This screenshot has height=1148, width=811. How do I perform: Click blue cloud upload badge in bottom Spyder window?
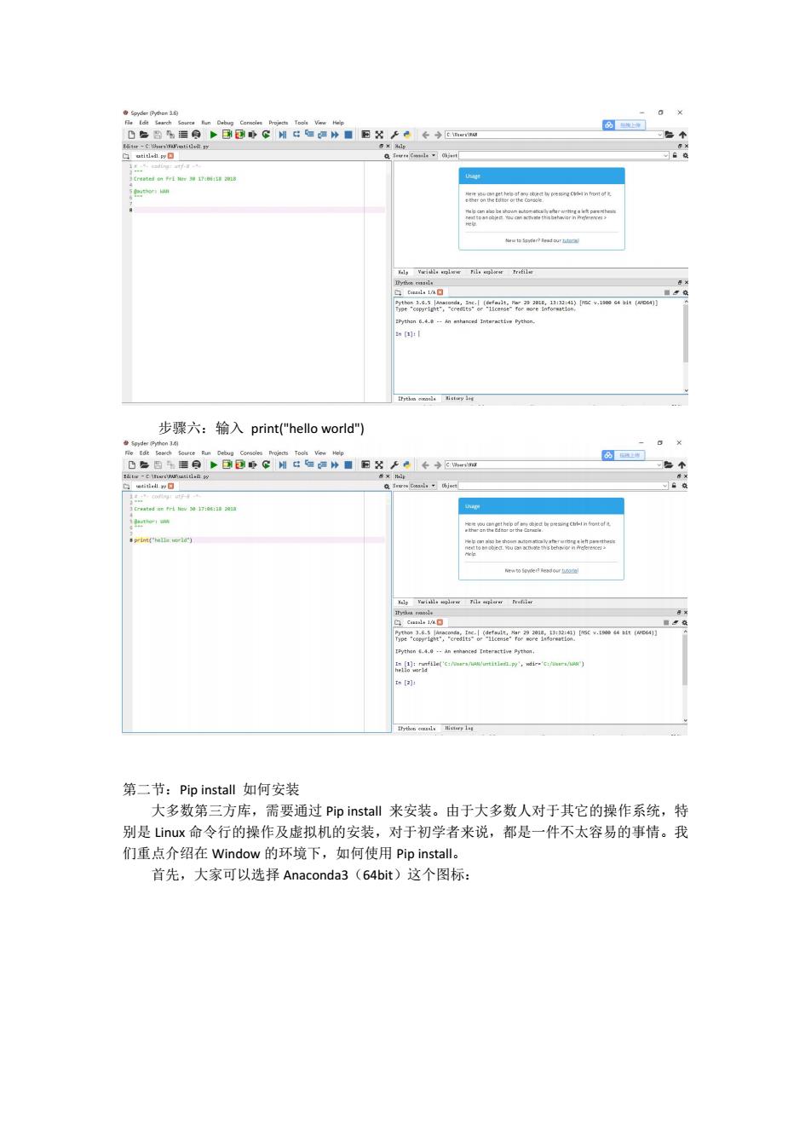[624, 455]
